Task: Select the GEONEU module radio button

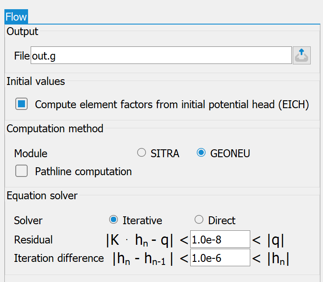Action: click(x=201, y=153)
